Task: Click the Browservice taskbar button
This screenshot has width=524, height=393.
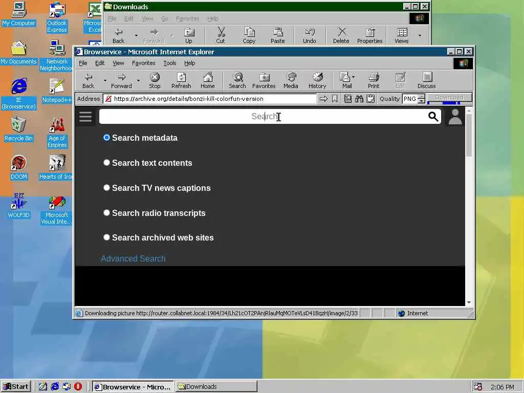Action: [x=133, y=387]
